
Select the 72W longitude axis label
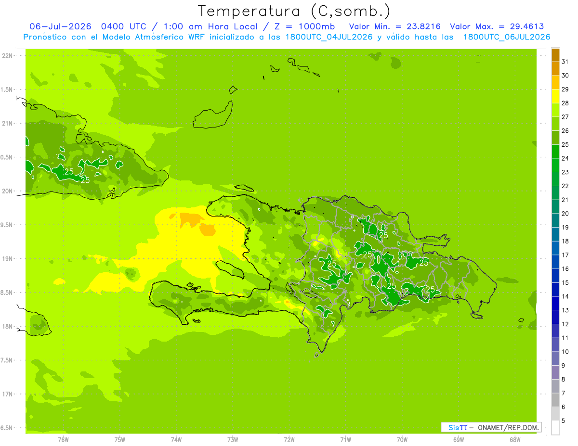tap(289, 439)
